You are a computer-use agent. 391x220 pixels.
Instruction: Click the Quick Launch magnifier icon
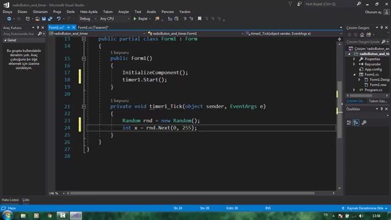pos(359,4)
